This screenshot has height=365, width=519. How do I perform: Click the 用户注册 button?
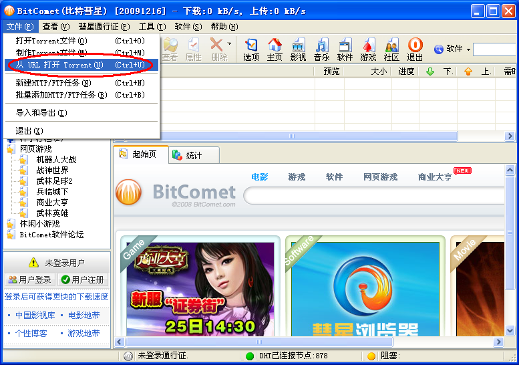(83, 280)
